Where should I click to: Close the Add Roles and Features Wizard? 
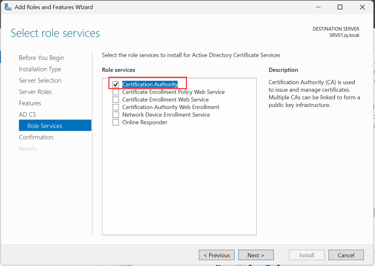362,7
